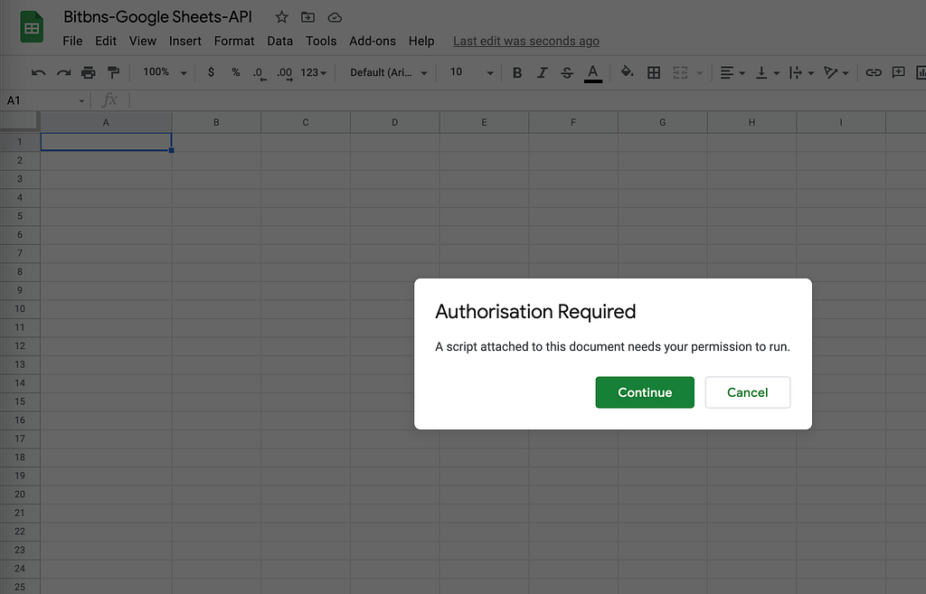Toggle strikethrough formatting
Screen dimensions: 926x594
(567, 72)
